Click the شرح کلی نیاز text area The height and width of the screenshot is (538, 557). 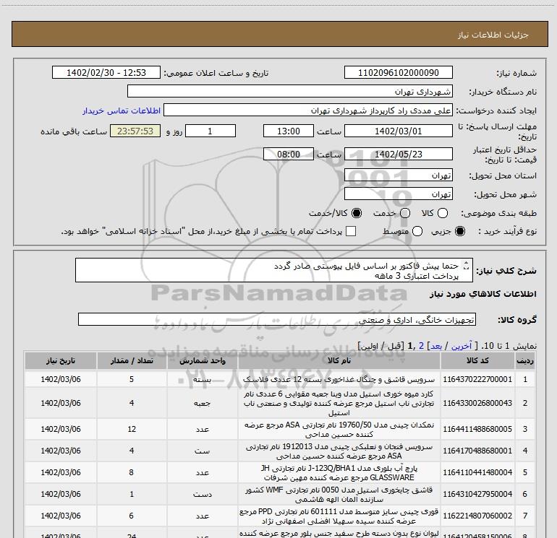click(274, 270)
